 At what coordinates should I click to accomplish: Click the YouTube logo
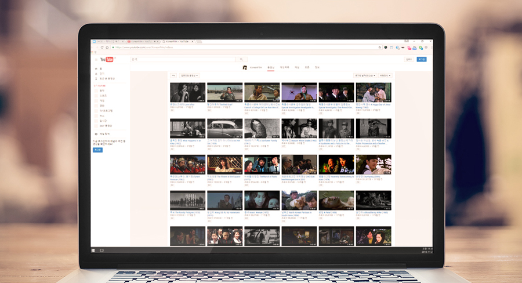[107, 59]
